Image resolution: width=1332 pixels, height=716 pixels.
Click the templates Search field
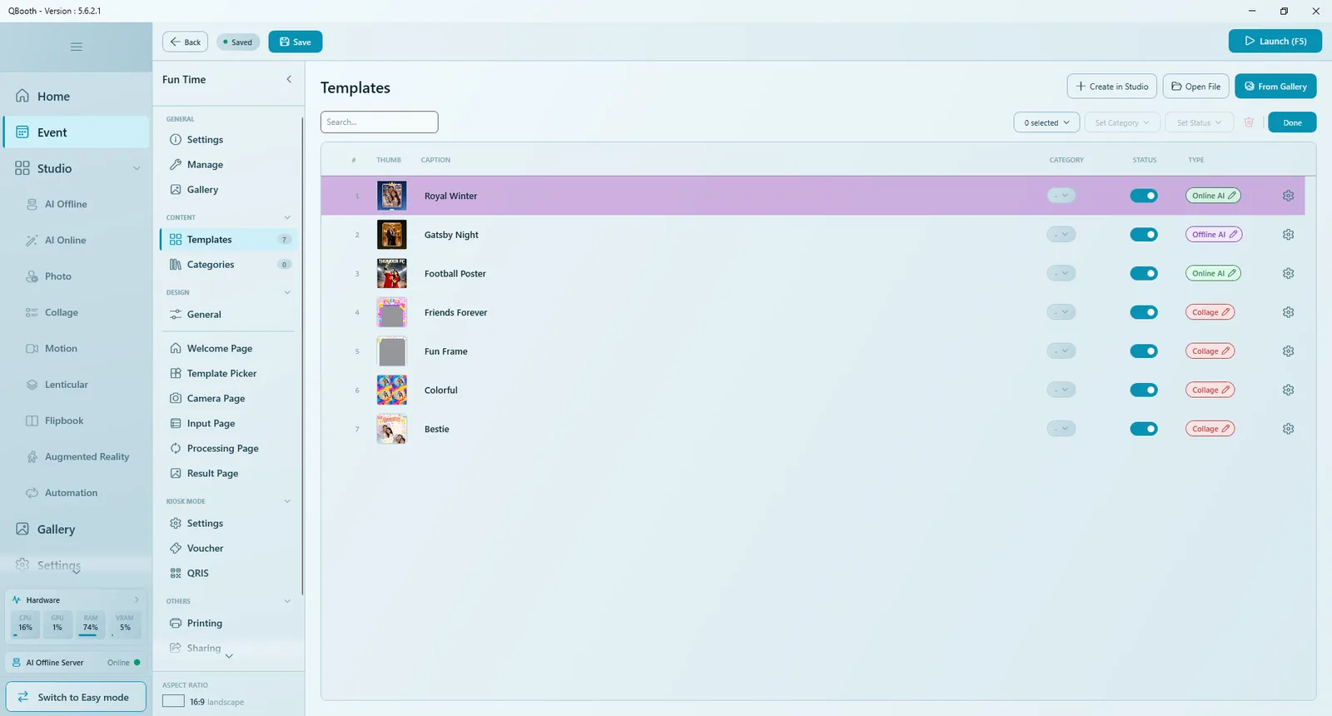pos(380,122)
